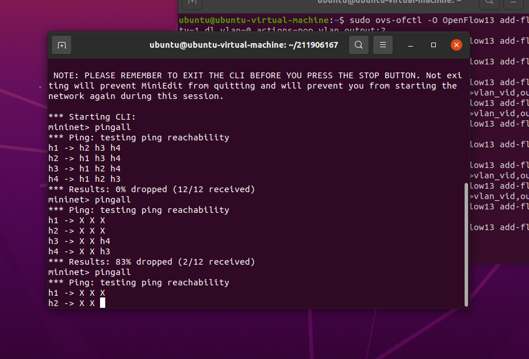Maximize the front terminal window
This screenshot has height=359, width=529.
point(434,45)
